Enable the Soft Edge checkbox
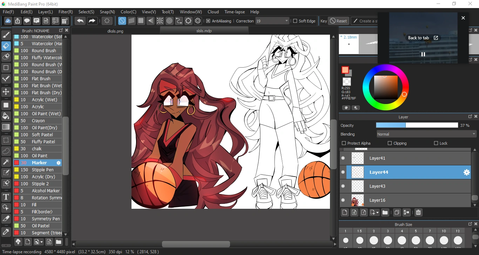The width and height of the screenshot is (479, 255). tap(296, 21)
